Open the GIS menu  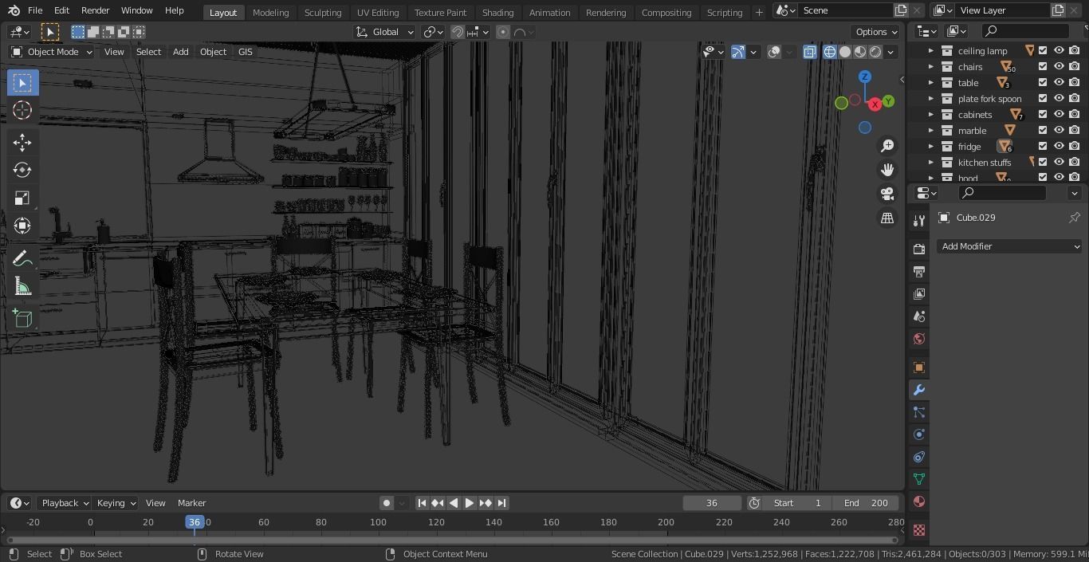(245, 52)
